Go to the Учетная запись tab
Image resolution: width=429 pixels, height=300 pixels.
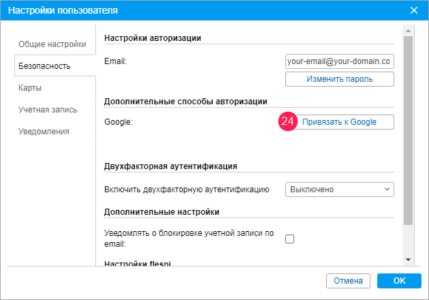[48, 110]
